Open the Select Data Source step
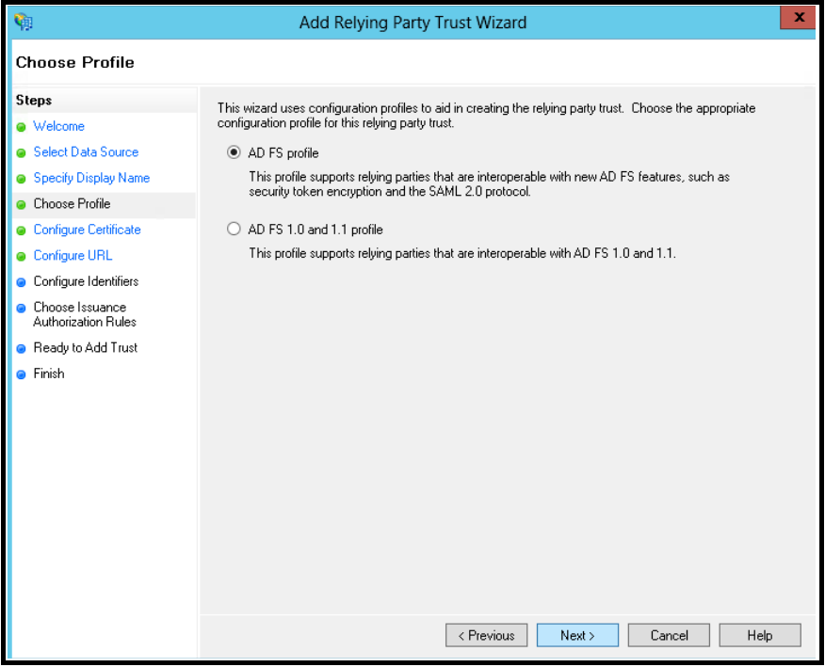This screenshot has height=667, width=825. click(87, 151)
